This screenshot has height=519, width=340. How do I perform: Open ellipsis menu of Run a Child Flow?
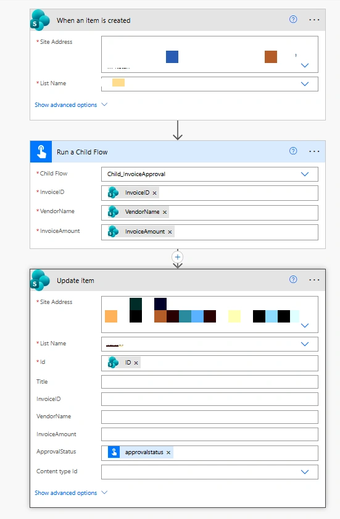[x=314, y=151]
